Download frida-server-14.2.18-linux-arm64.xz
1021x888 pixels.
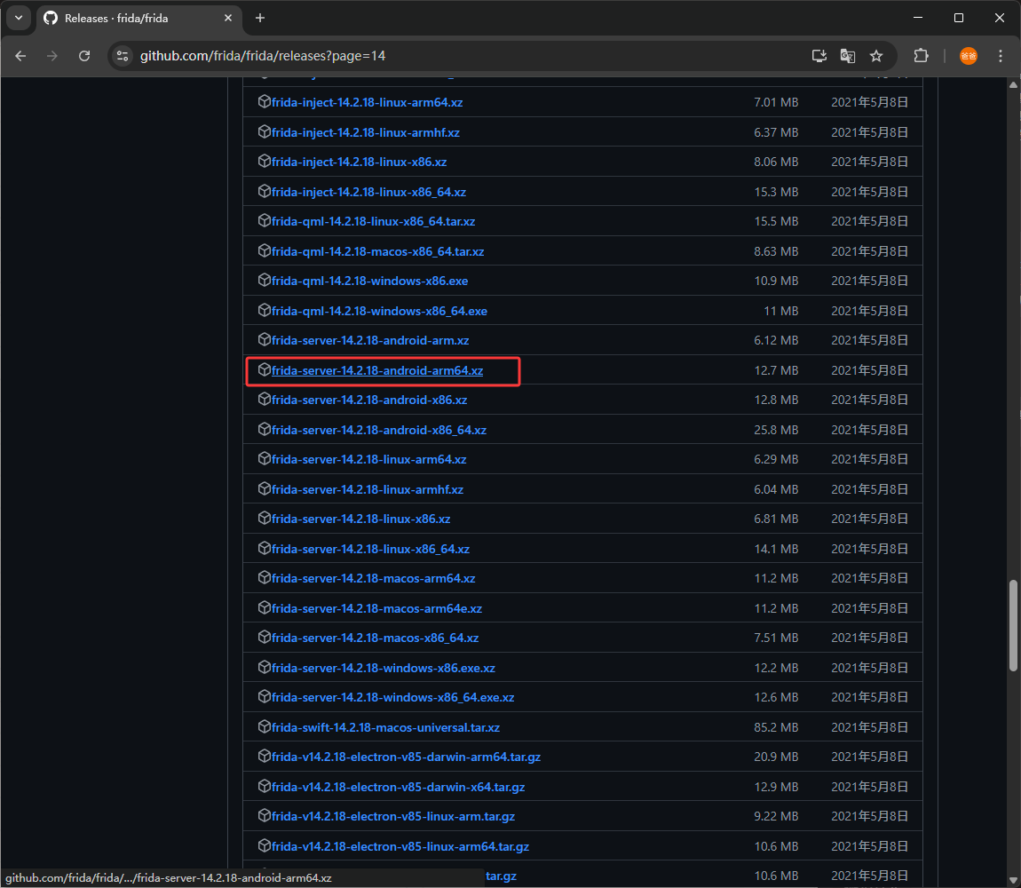pos(368,459)
